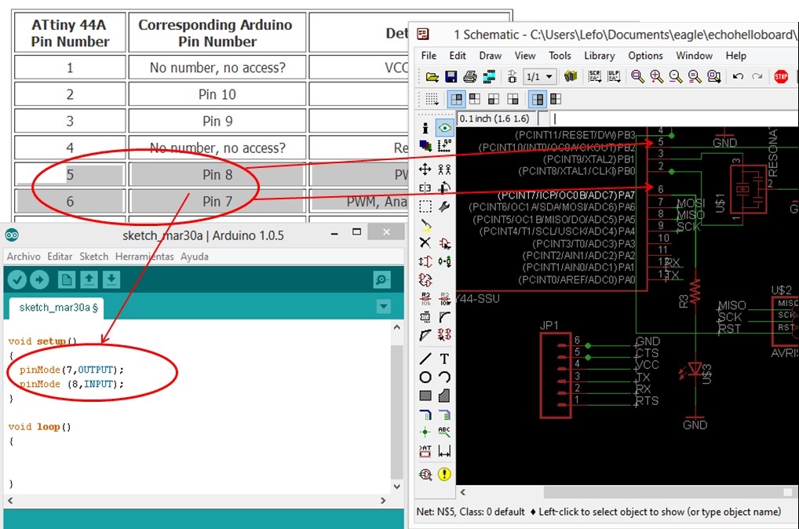Viewport: 799px width, 529px height.
Task: Select the Info tool
Action: [x=425, y=128]
